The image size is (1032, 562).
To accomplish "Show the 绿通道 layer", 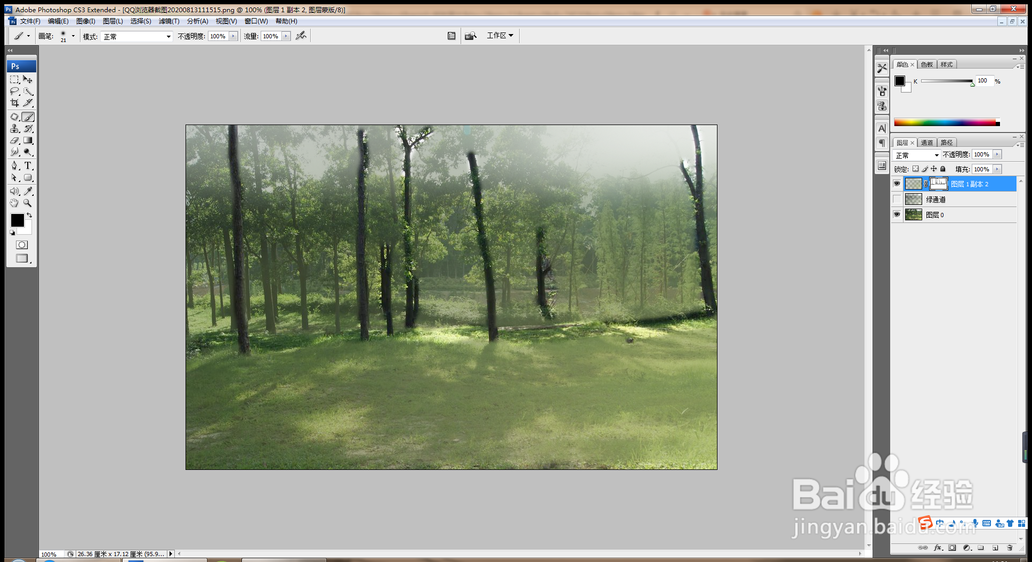I will (x=897, y=199).
